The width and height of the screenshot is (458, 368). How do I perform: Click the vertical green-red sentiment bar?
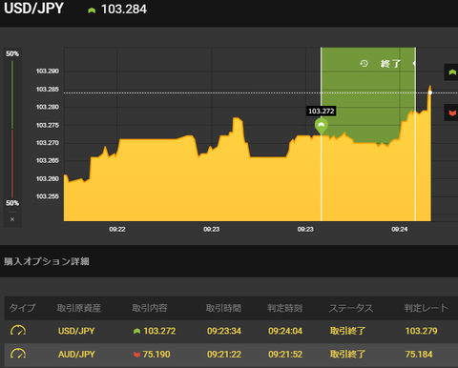[12, 129]
